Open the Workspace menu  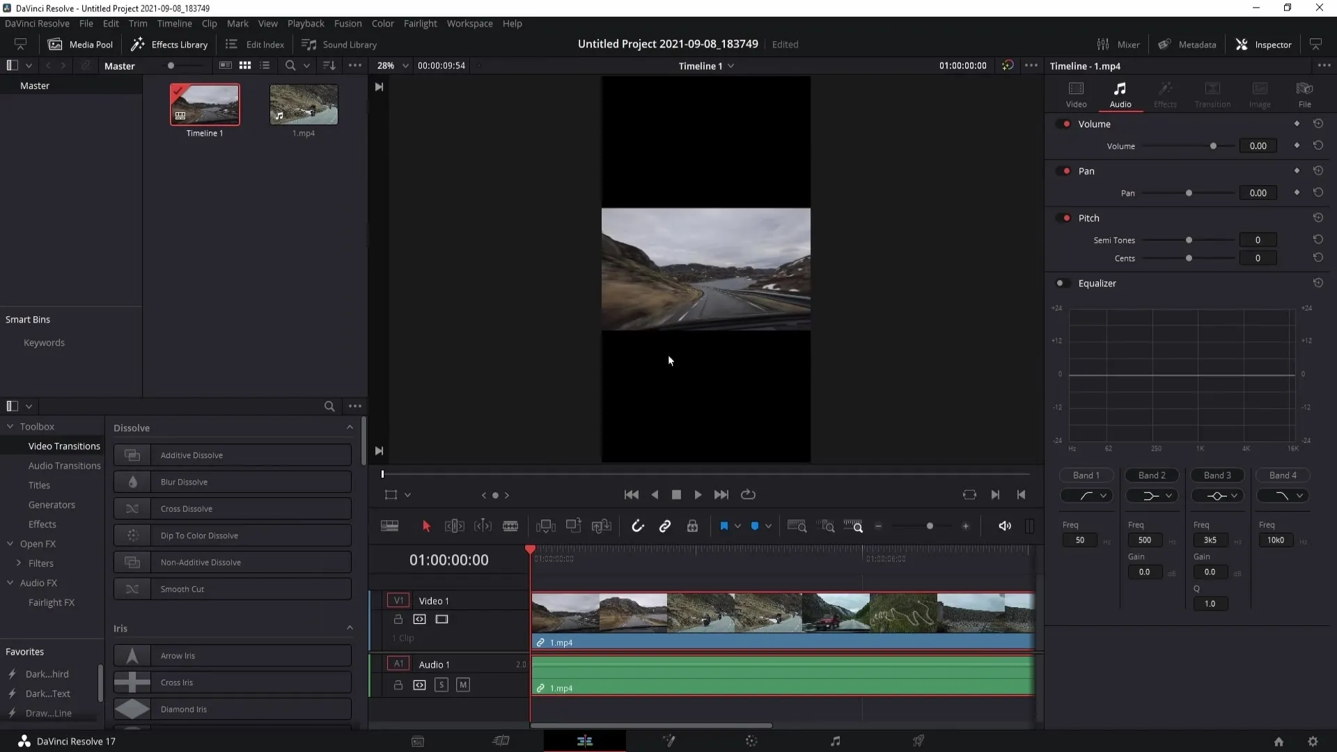point(469,24)
